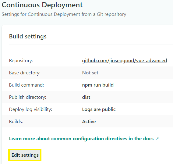Screen dimensions: 173x164
Task: Click the 'Settings for Continuous Deployment' subtitle
Action: coord(64,14)
